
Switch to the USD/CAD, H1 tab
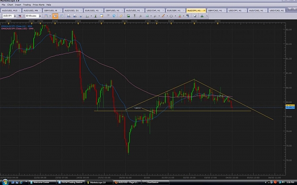click(x=277, y=10)
